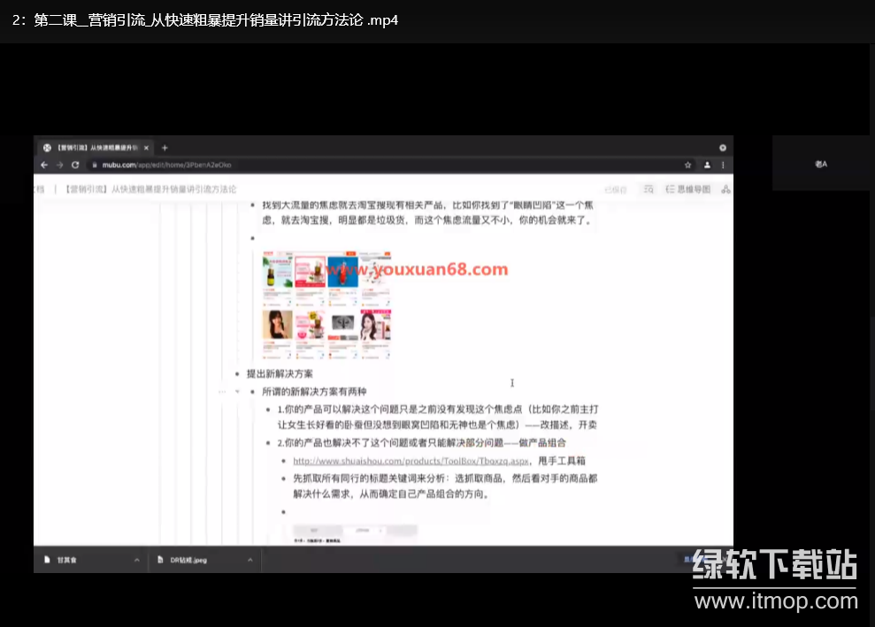Click the document title 【营销引流】从快速粗暴提升销量讲引流方法论
The image size is (875, 627).
click(x=150, y=189)
